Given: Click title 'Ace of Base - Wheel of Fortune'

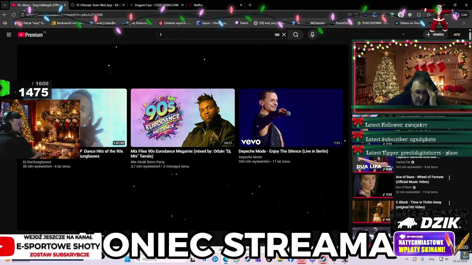Looking at the screenshot, I should [x=420, y=179].
